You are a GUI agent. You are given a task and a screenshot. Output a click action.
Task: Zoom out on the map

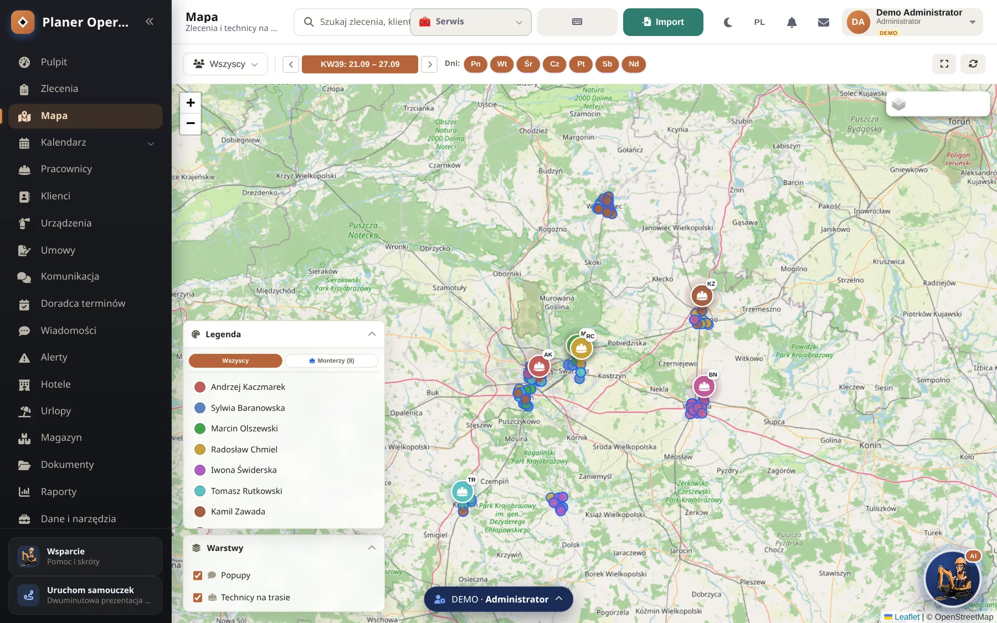191,123
